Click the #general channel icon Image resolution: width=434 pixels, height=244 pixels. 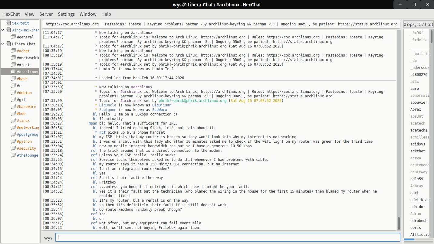pos(13,37)
